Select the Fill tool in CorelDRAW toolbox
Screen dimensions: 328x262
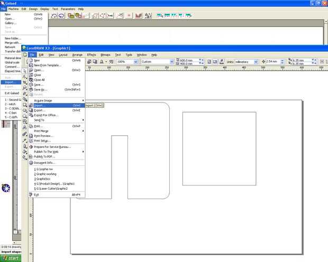tap(25, 152)
